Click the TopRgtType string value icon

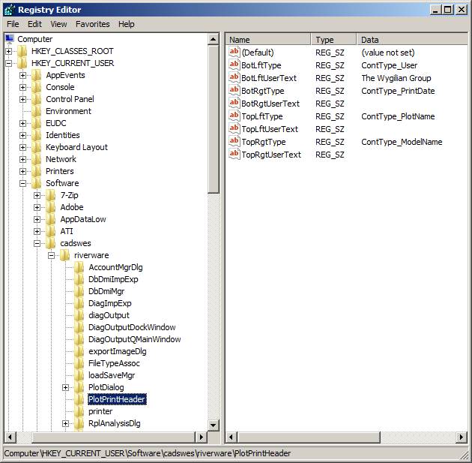click(x=235, y=142)
